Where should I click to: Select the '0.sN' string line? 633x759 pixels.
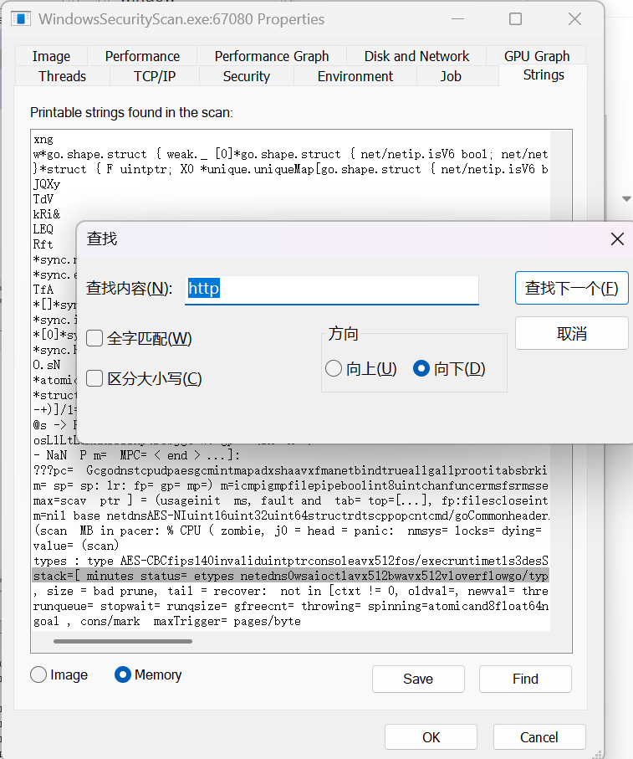pos(47,365)
